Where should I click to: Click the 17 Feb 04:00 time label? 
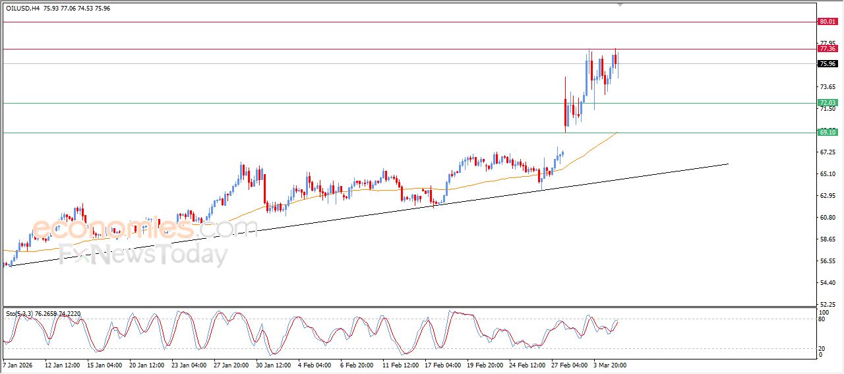pos(442,364)
